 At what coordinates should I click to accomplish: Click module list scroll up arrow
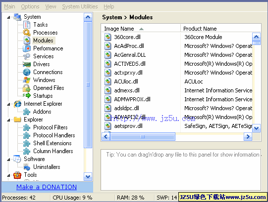(256, 37)
